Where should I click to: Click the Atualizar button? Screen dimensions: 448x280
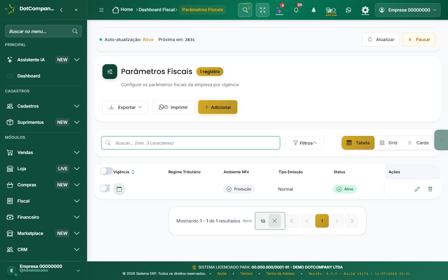[381, 40]
